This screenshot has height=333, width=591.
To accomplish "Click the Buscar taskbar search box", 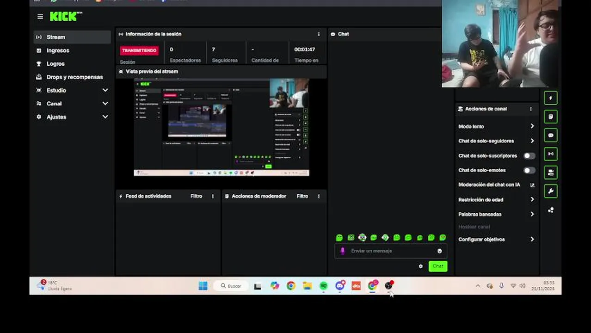I will click(x=231, y=286).
